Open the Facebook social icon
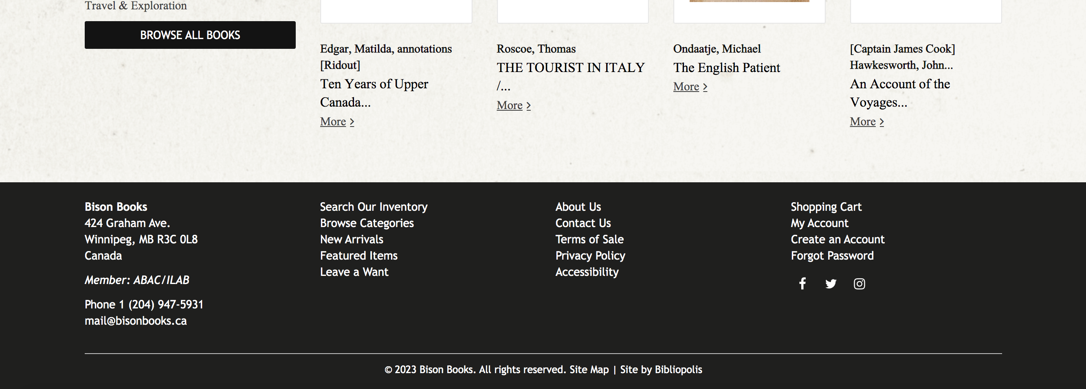The height and width of the screenshot is (389, 1086). point(802,284)
